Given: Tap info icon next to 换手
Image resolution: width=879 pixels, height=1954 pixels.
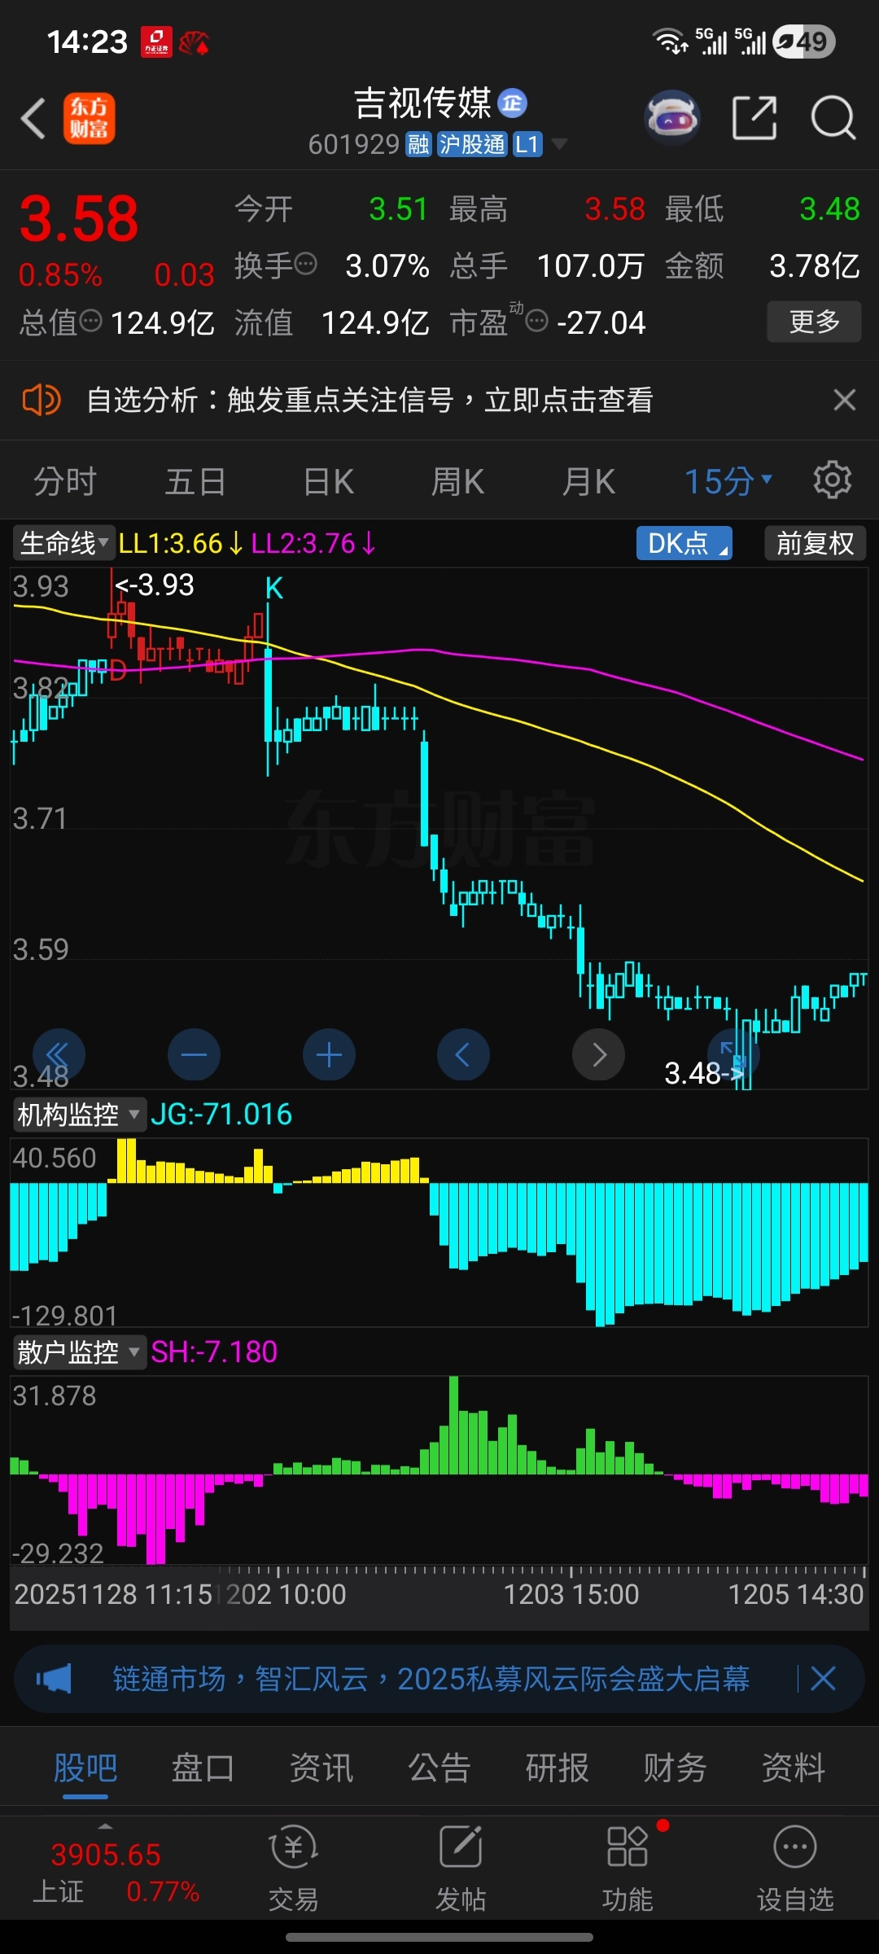Looking at the screenshot, I should pos(306,264).
